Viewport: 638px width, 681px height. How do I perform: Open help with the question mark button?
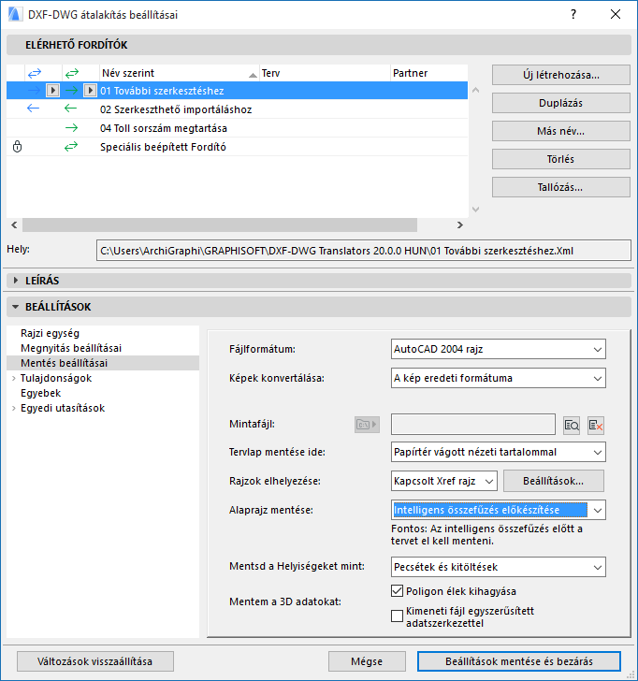pyautogui.click(x=573, y=14)
